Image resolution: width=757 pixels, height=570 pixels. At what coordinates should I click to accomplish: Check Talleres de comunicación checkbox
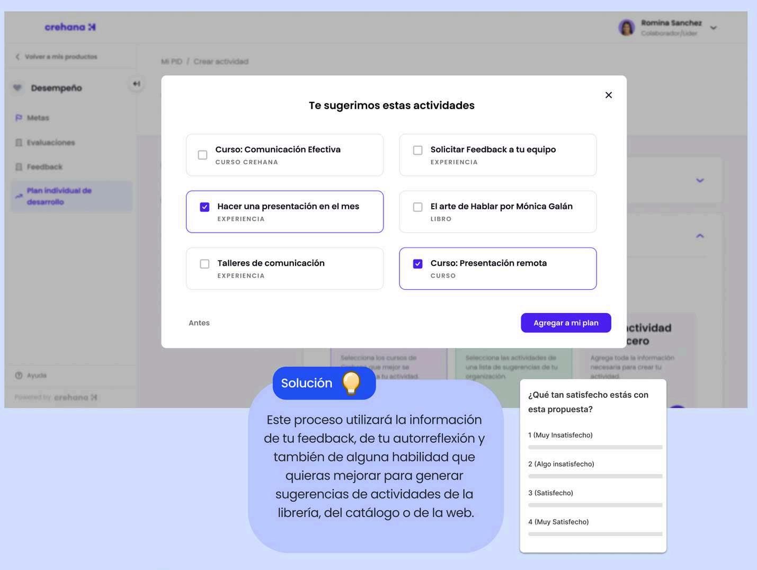click(x=204, y=264)
